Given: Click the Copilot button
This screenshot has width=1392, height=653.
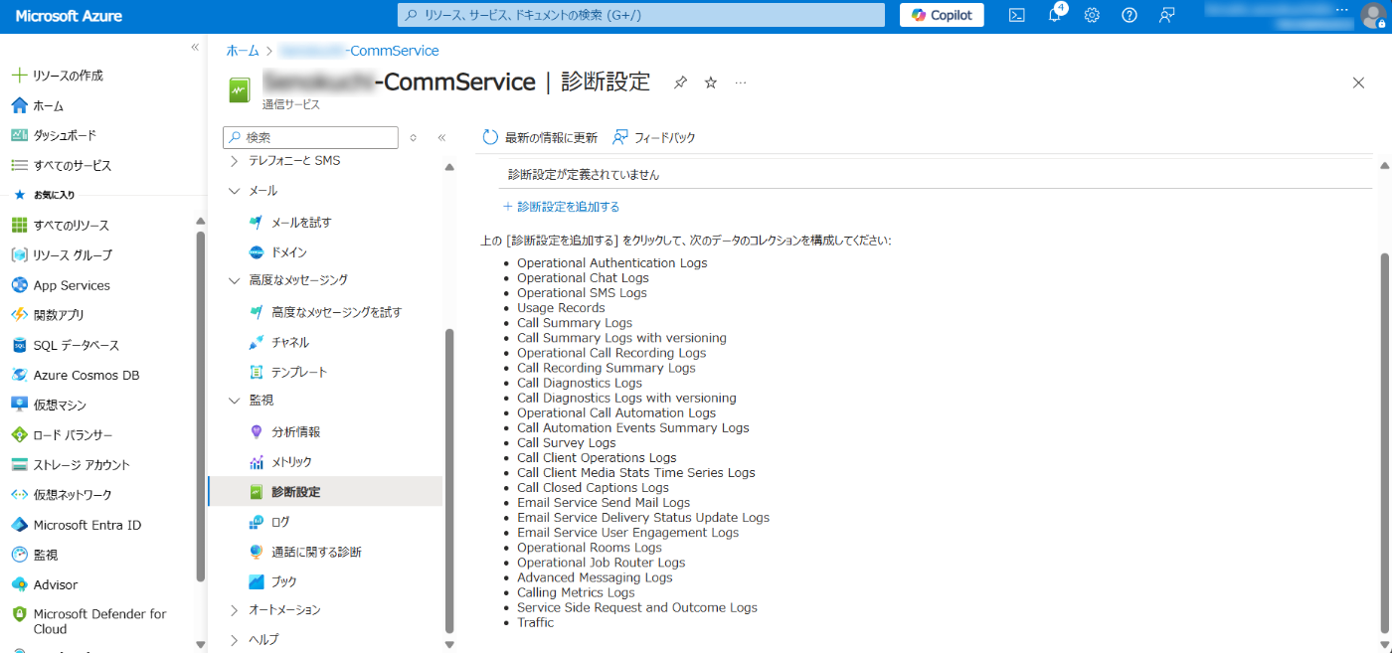Looking at the screenshot, I should [x=942, y=15].
